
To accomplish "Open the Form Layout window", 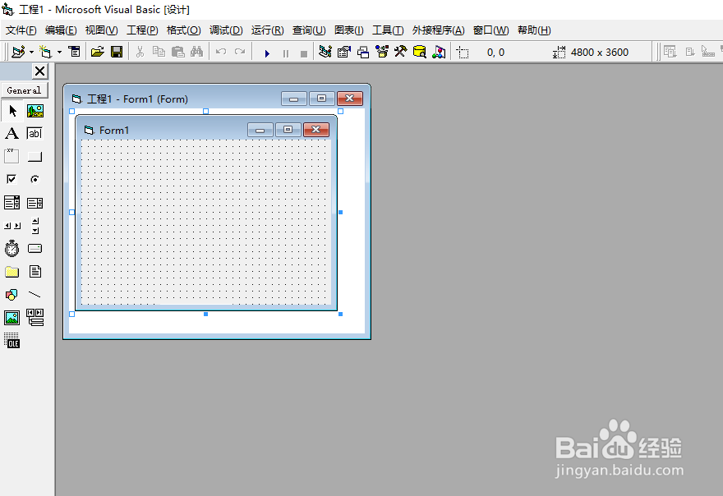I will click(x=363, y=52).
